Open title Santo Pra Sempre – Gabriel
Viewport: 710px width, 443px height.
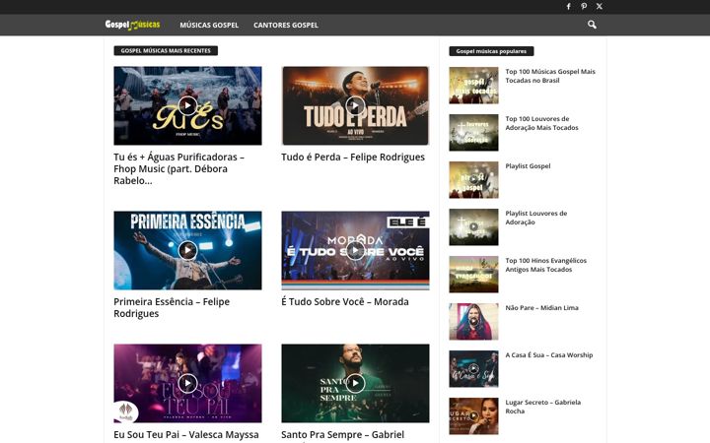(343, 434)
